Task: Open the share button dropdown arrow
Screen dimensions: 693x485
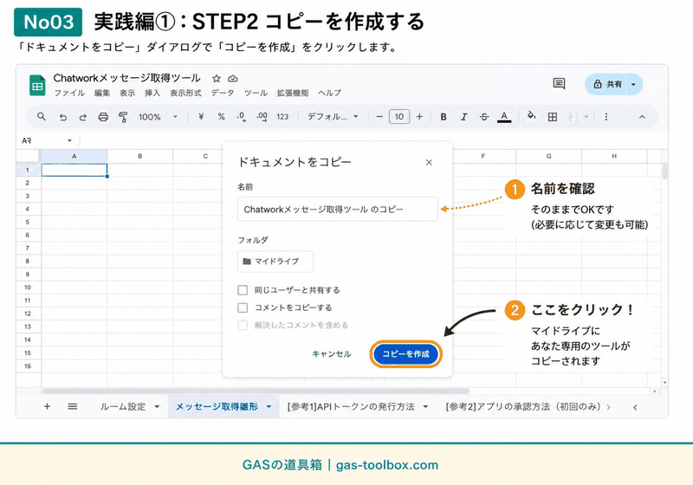Action: coord(634,84)
